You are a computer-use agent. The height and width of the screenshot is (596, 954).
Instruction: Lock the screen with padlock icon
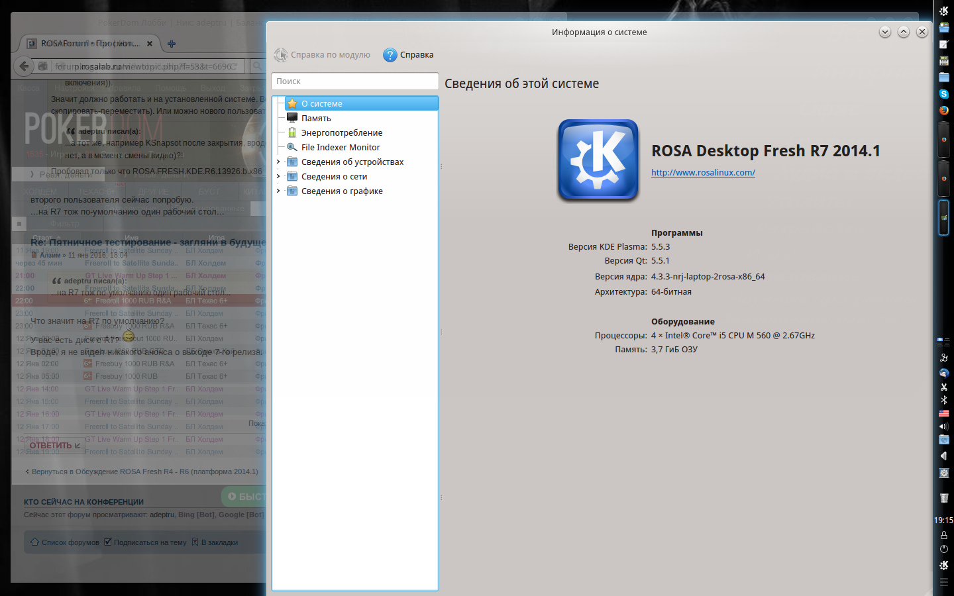[x=944, y=535]
